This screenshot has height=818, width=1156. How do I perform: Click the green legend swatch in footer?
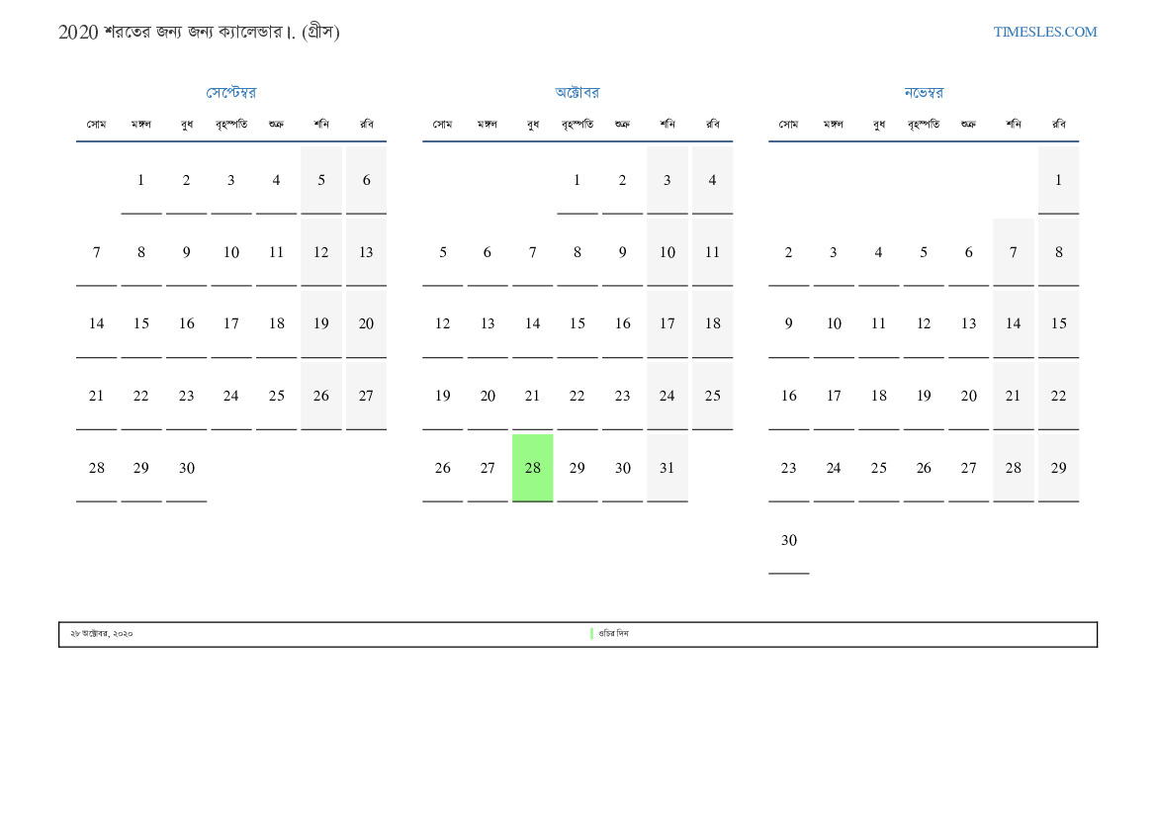pos(591,634)
